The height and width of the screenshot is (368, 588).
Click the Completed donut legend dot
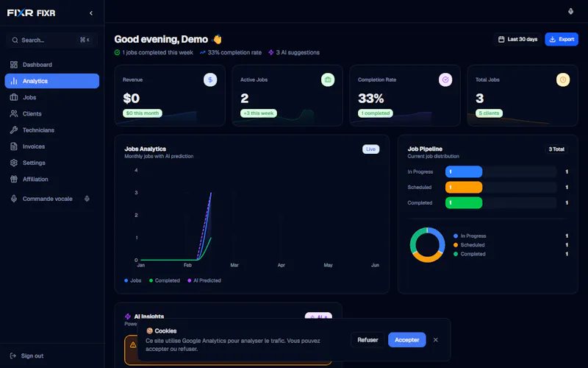tap(456, 254)
